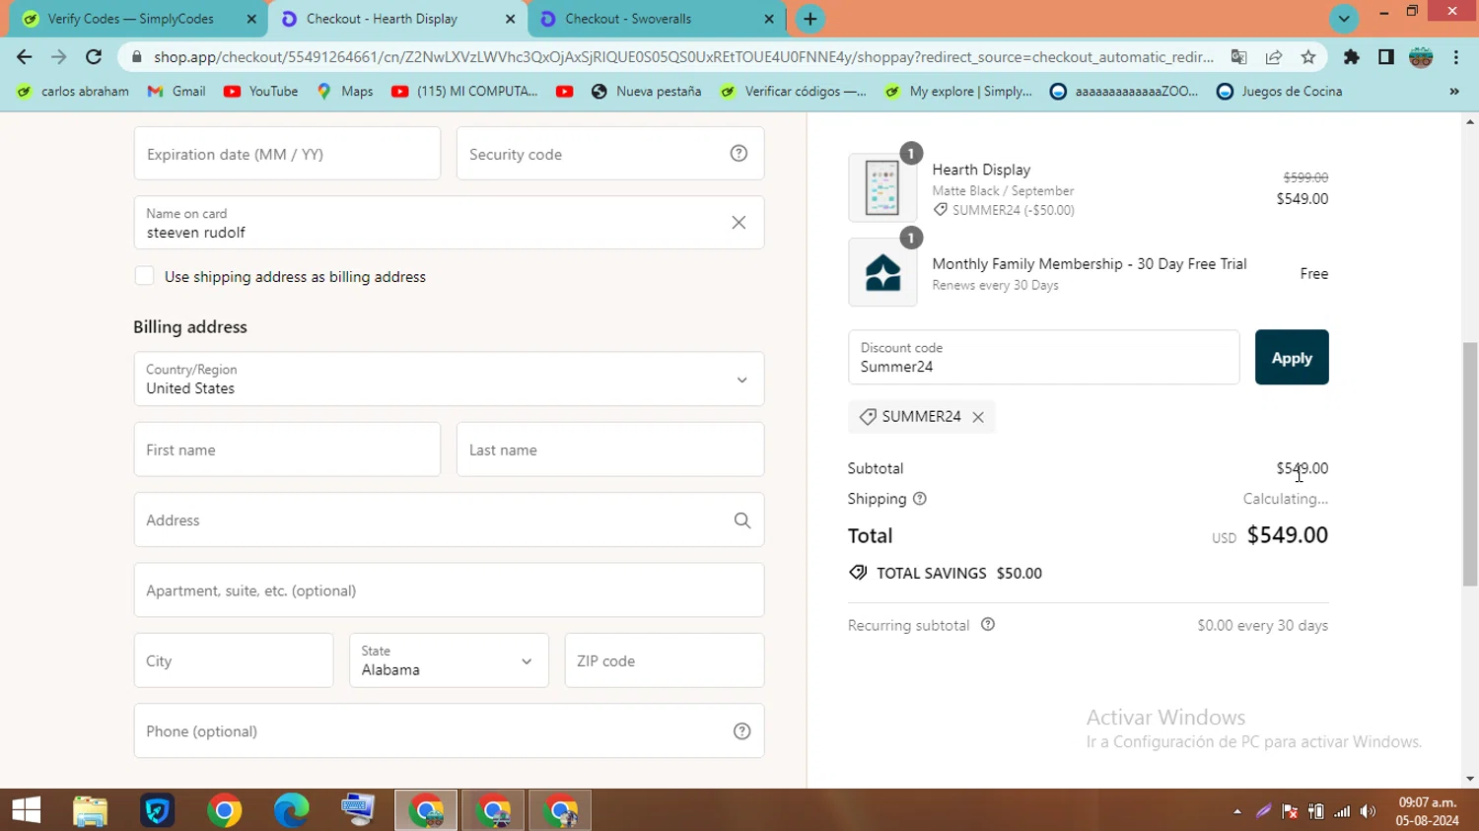Clear the Name on card field

click(739, 223)
